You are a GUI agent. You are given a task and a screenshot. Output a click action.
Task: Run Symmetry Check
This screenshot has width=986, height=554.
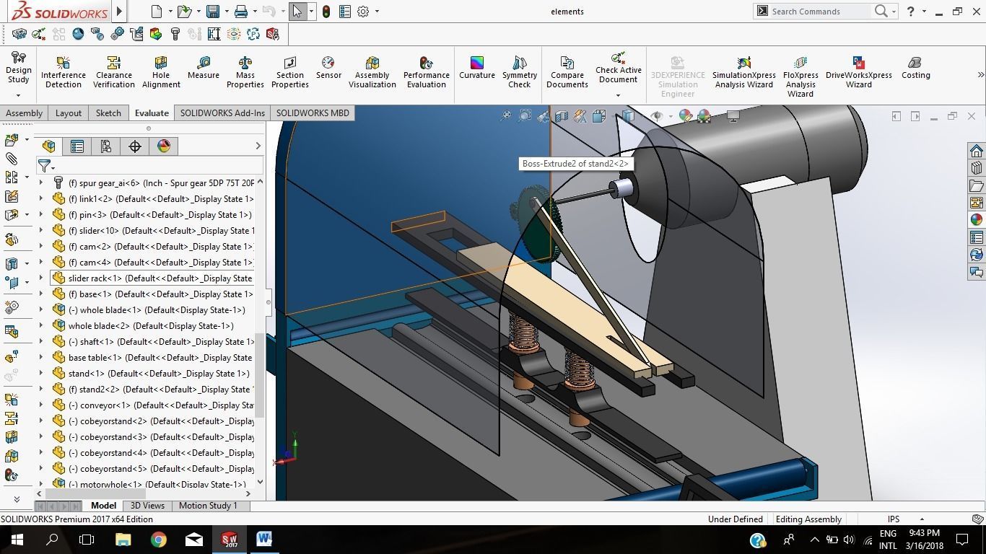520,72
